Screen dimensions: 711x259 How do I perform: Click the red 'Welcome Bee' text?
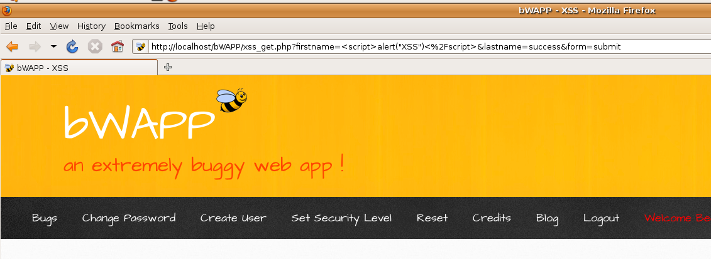coord(678,218)
